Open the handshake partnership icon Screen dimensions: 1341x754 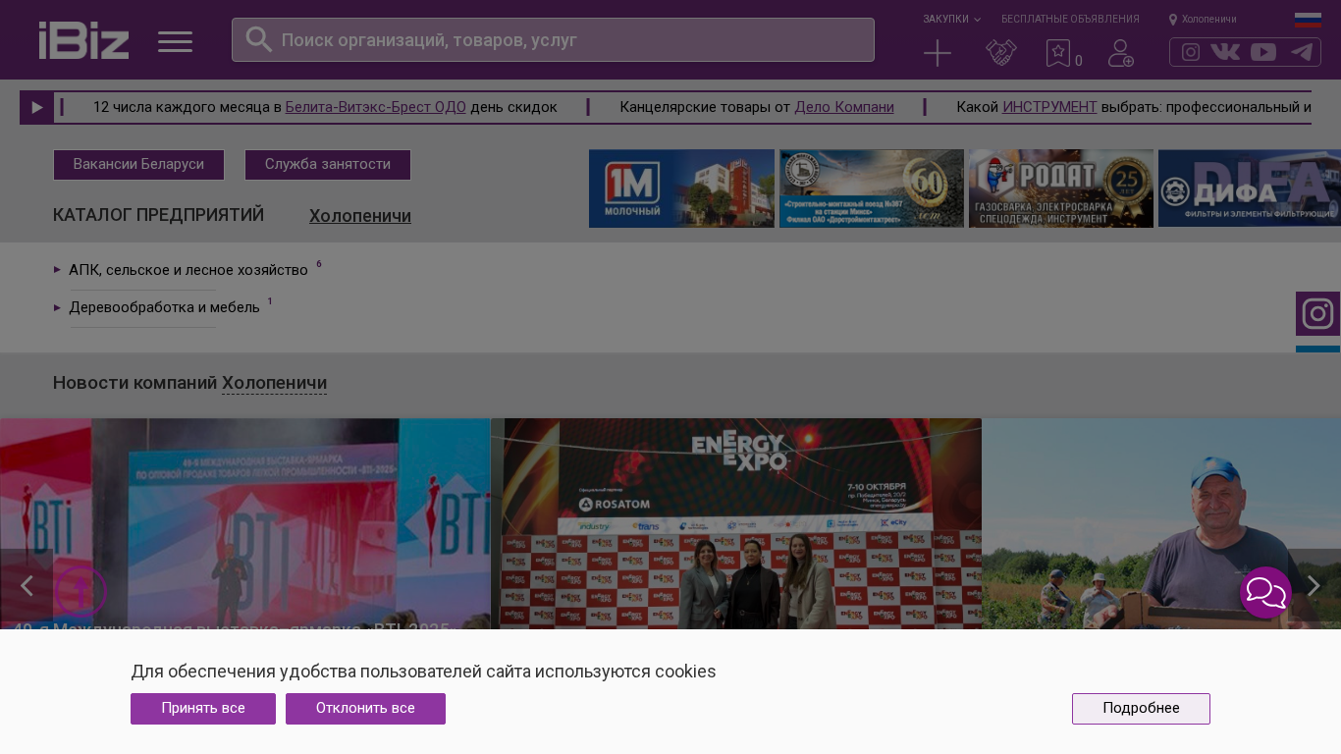(1001, 53)
